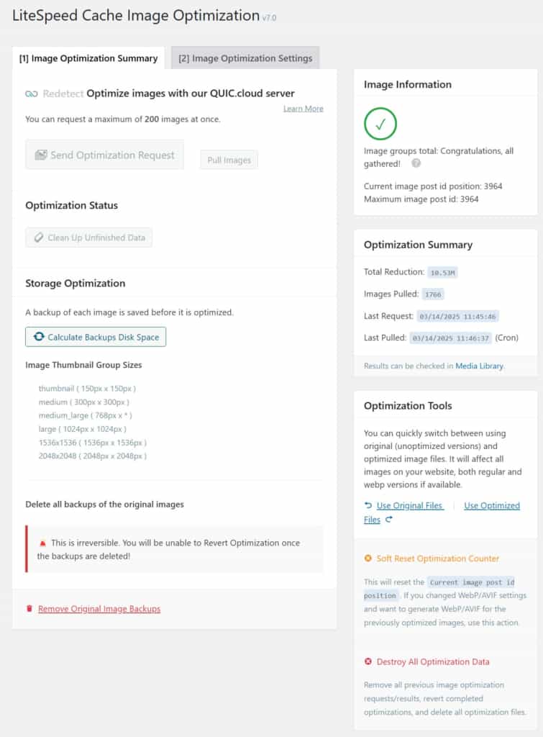Viewport: 543px width, 737px height.
Task: Click the Pull Images button
Action: pyautogui.click(x=229, y=160)
